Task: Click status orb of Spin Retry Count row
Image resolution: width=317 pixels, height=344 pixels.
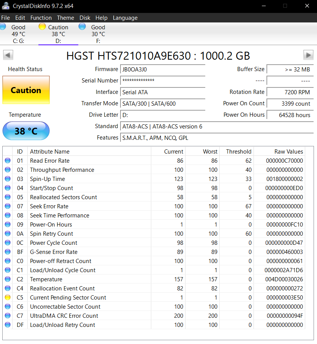Action: [x=8, y=234]
